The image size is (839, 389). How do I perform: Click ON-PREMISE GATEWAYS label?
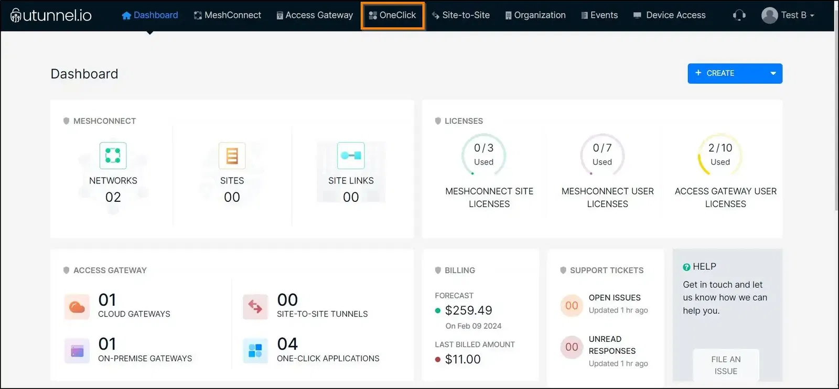click(x=145, y=359)
